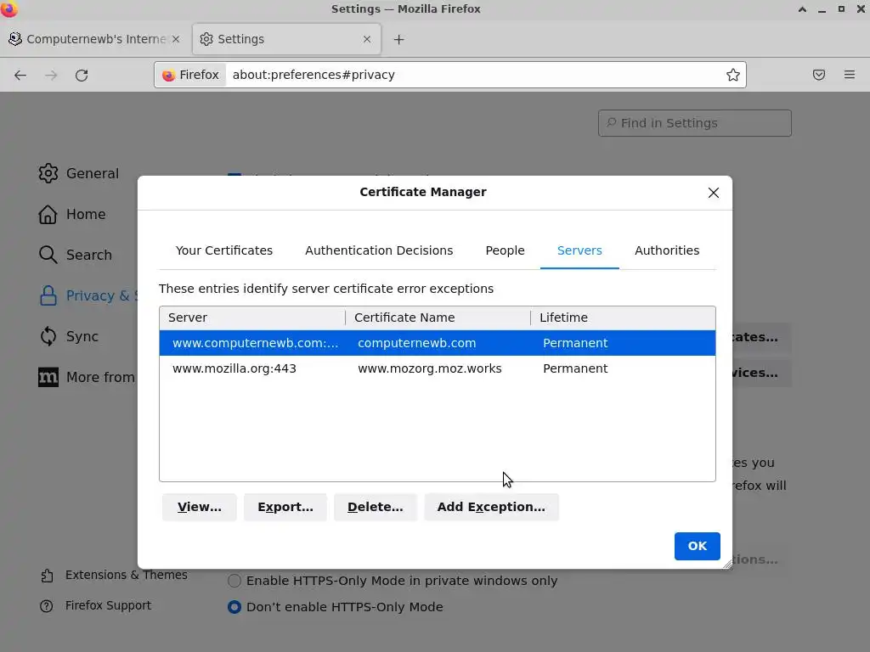This screenshot has width=870, height=652.
Task: Export the selected certificate
Action: tap(285, 507)
